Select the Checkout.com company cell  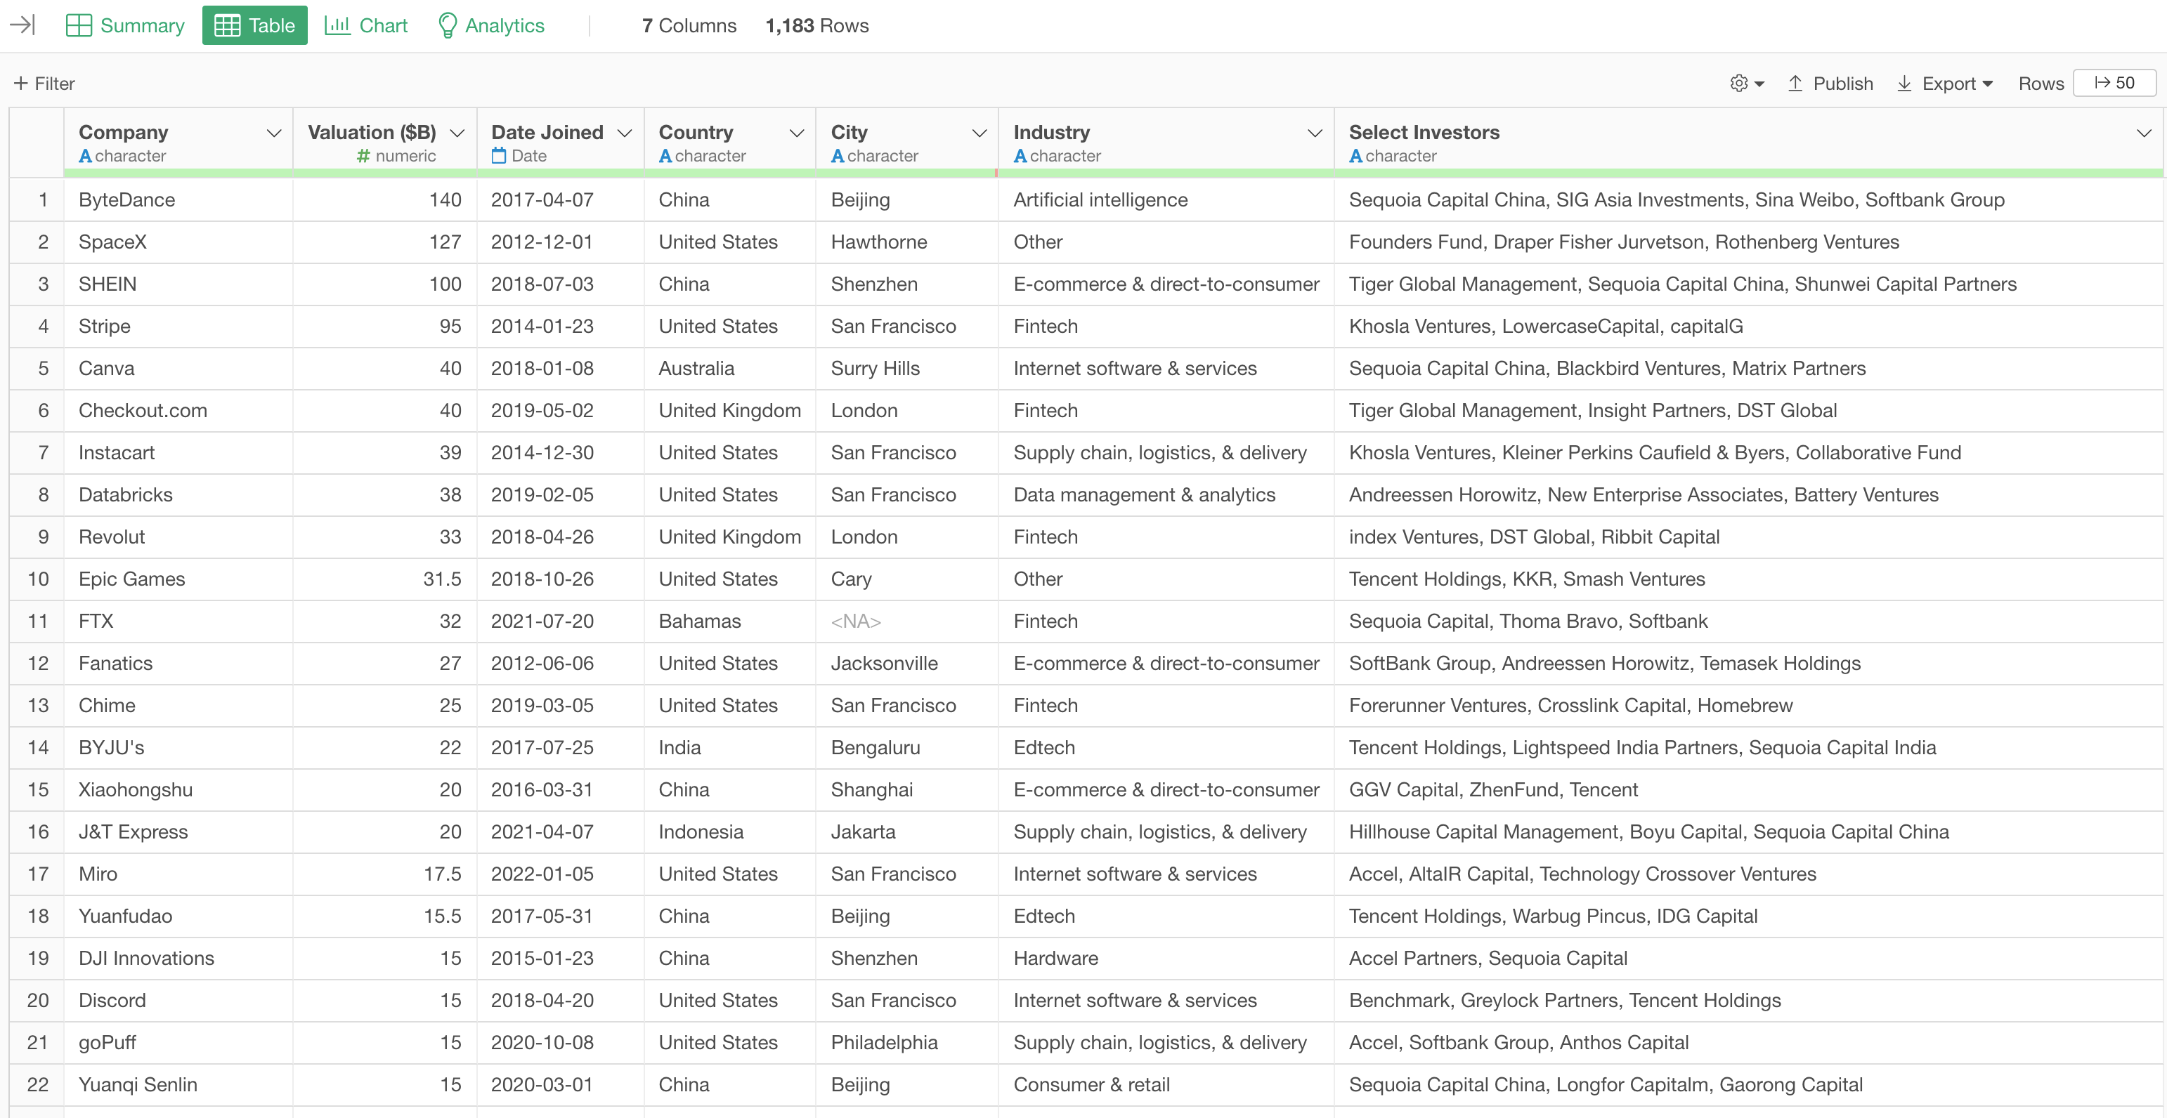coord(178,410)
